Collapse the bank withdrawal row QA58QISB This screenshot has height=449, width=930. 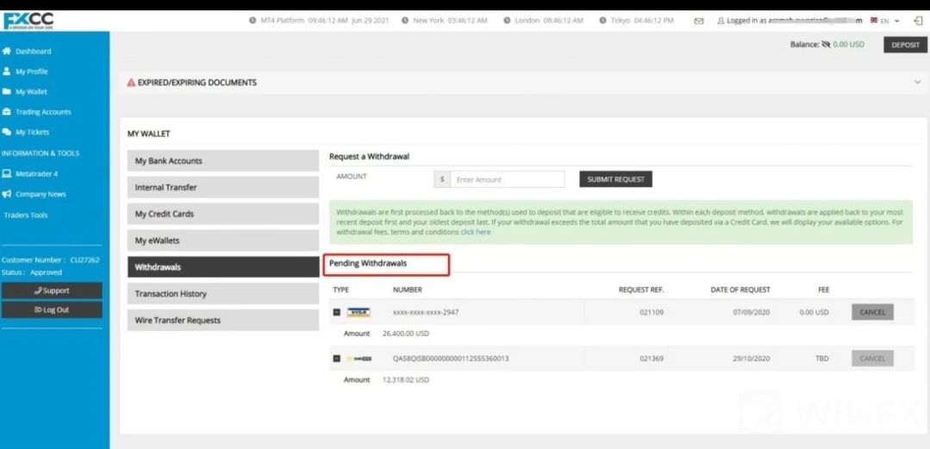tap(337, 359)
